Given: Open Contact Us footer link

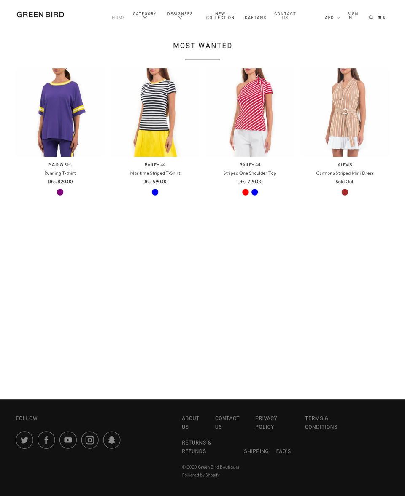Looking at the screenshot, I should tap(227, 422).
